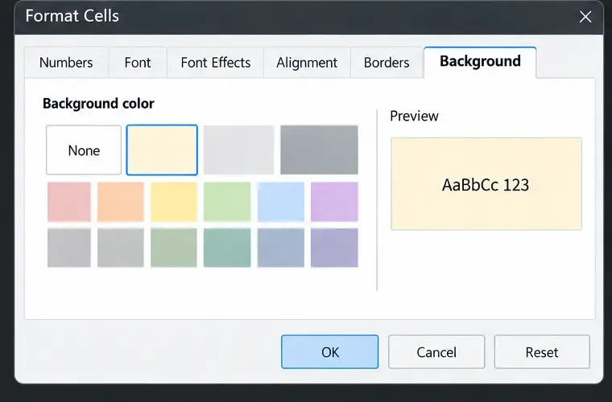
Task: Open the Font Effects tab
Action: [x=216, y=63]
